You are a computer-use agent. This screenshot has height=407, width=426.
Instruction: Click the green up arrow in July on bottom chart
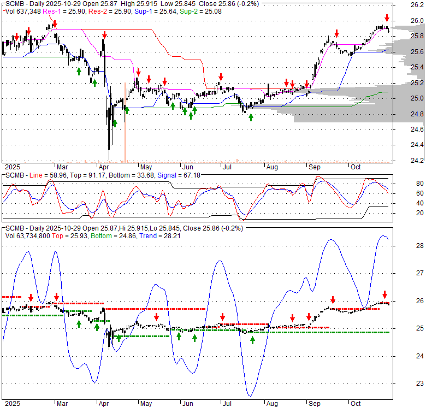coord(252,340)
